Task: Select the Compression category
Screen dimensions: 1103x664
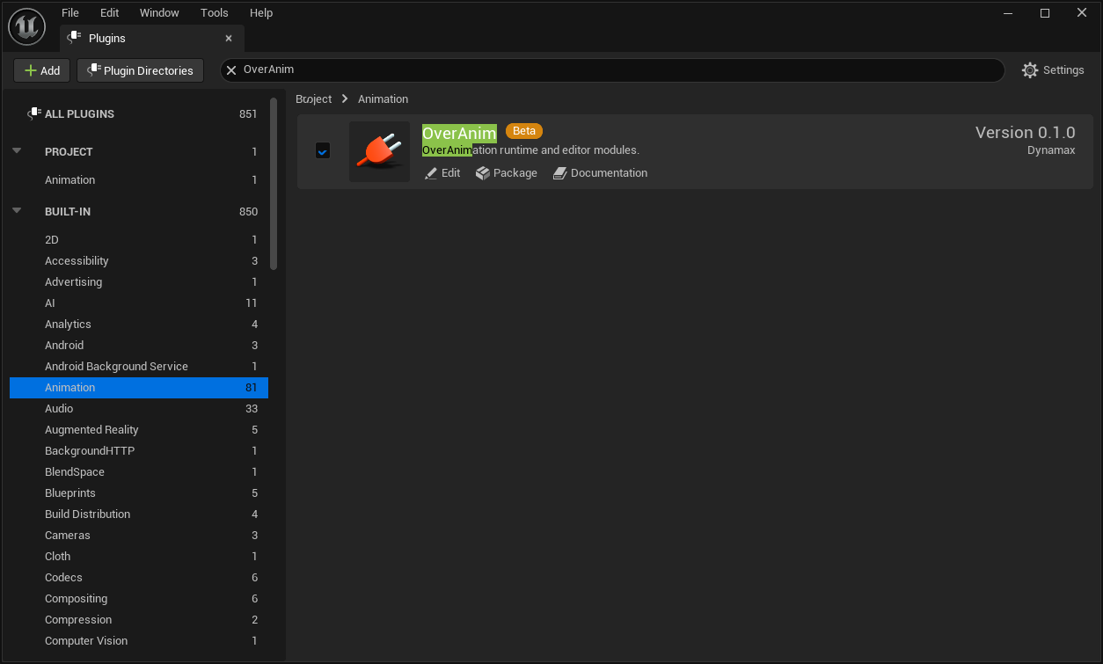Action: tap(139, 619)
